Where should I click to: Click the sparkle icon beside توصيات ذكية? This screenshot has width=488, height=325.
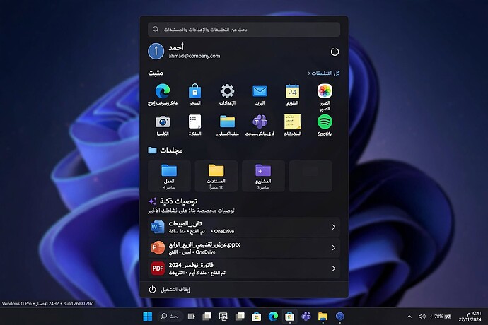152,201
